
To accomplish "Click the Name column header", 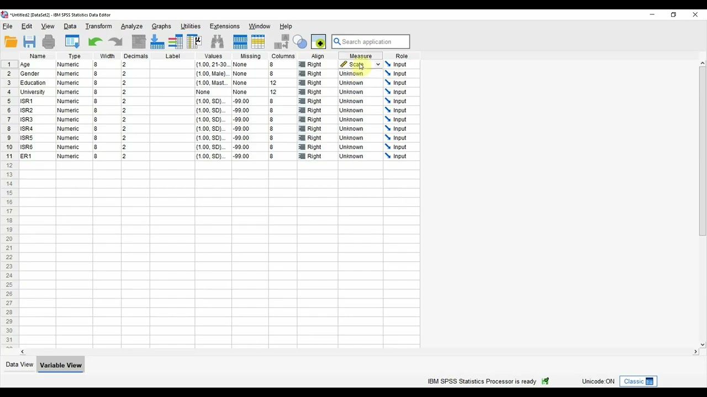I will tap(38, 56).
